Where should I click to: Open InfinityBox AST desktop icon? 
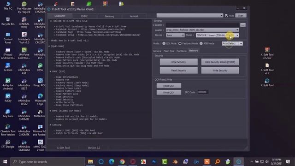24,69
